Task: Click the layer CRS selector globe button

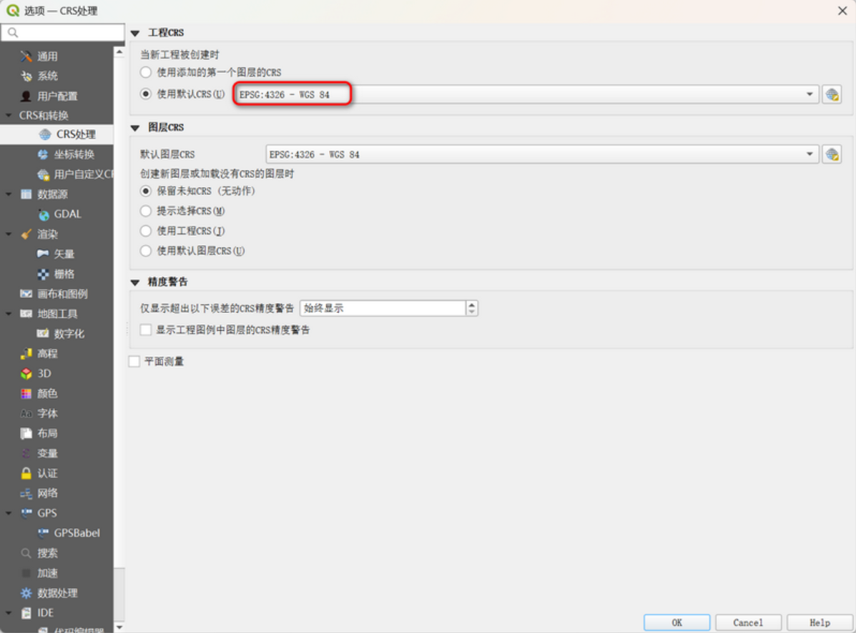Action: pos(832,154)
